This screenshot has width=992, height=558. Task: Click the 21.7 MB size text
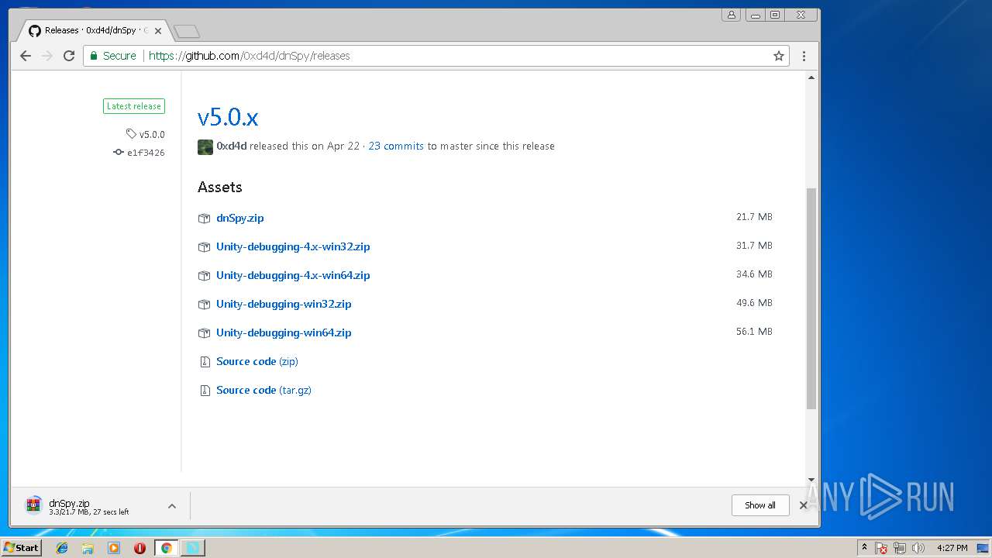[754, 217]
